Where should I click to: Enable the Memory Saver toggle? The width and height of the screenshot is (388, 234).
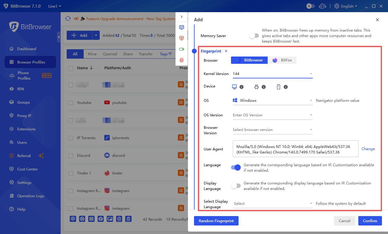(254, 35)
